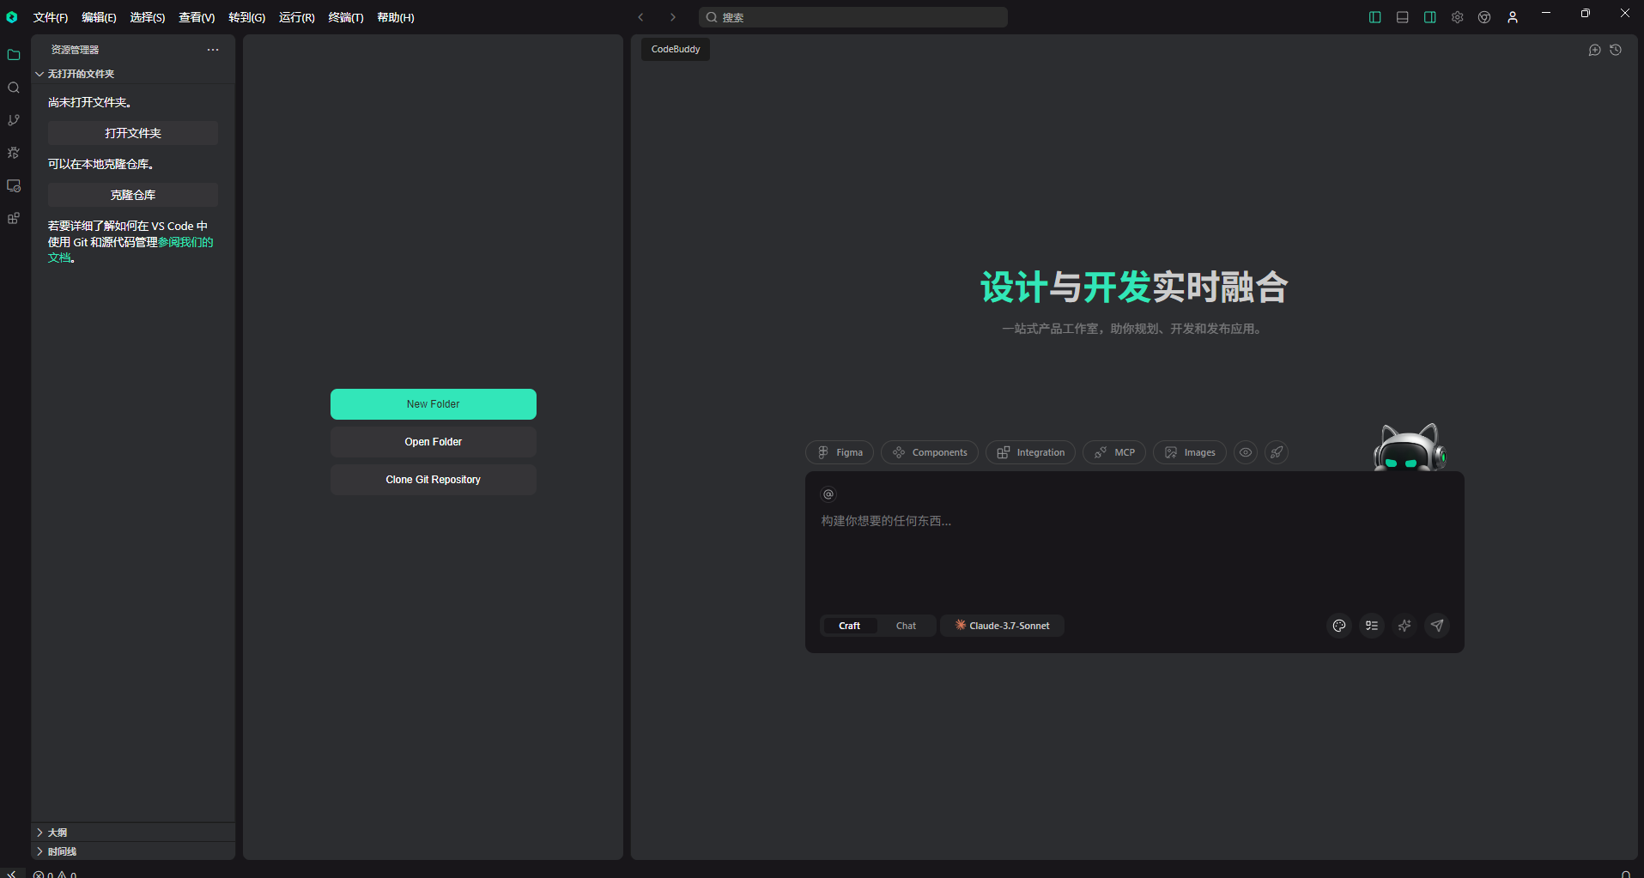This screenshot has width=1644, height=878.
Task: Start a new CodeBuddy chat conversation
Action: tap(1594, 50)
